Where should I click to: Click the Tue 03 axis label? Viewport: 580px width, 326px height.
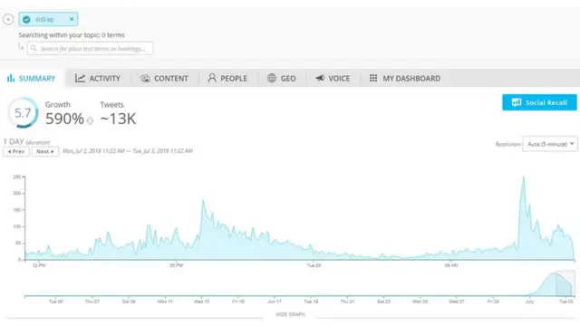coord(314,265)
